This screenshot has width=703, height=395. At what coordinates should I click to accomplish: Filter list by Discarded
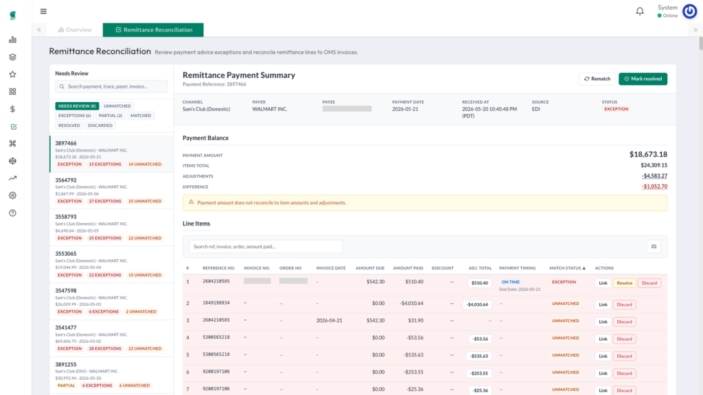point(100,125)
